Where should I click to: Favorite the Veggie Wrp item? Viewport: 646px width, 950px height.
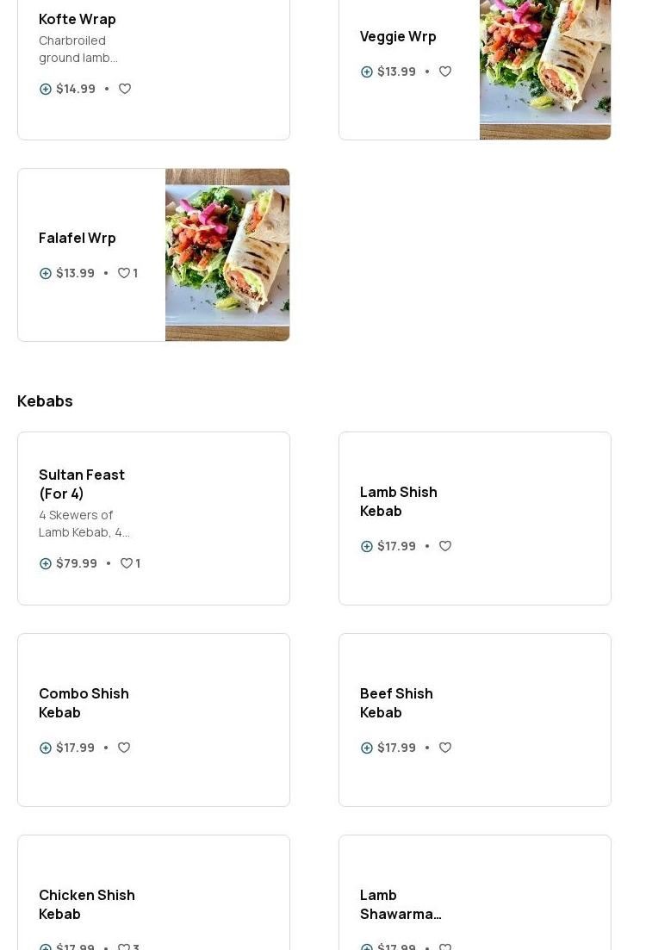tap(445, 71)
